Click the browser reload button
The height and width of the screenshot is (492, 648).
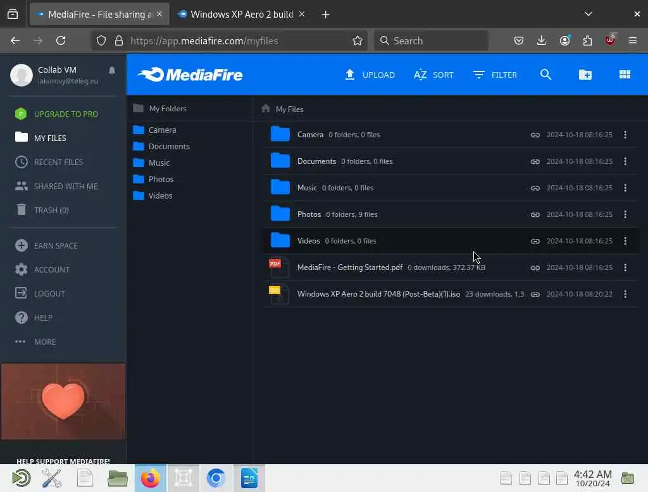[x=61, y=40]
